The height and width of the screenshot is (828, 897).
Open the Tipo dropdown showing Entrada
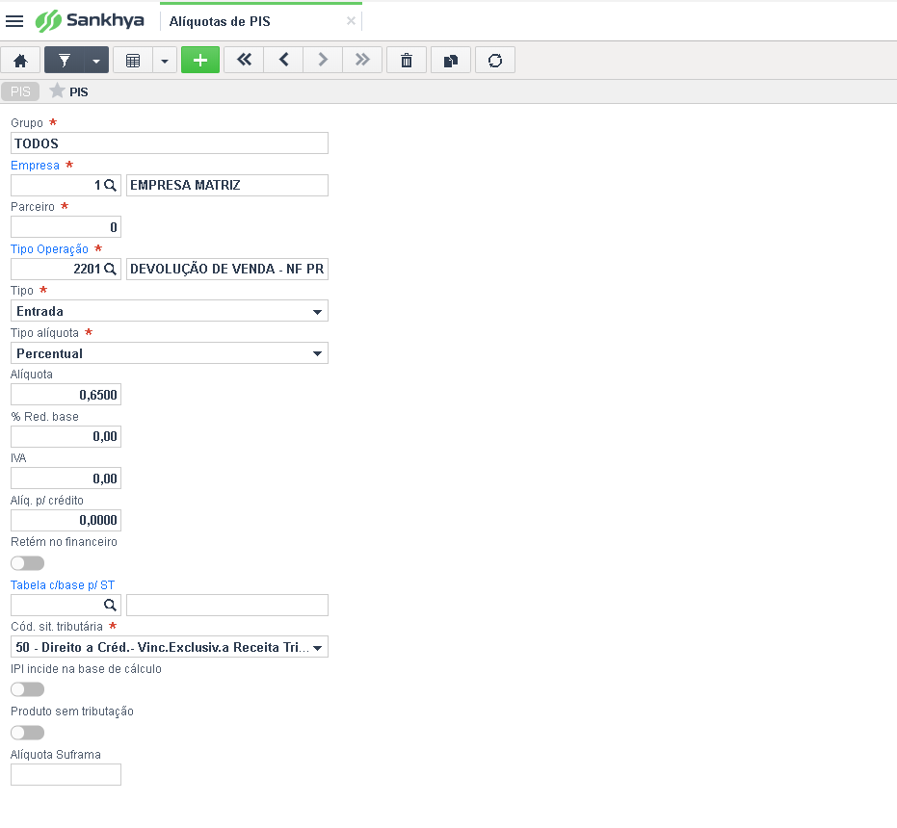point(170,311)
